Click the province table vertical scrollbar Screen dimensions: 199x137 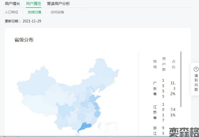pos(181,79)
